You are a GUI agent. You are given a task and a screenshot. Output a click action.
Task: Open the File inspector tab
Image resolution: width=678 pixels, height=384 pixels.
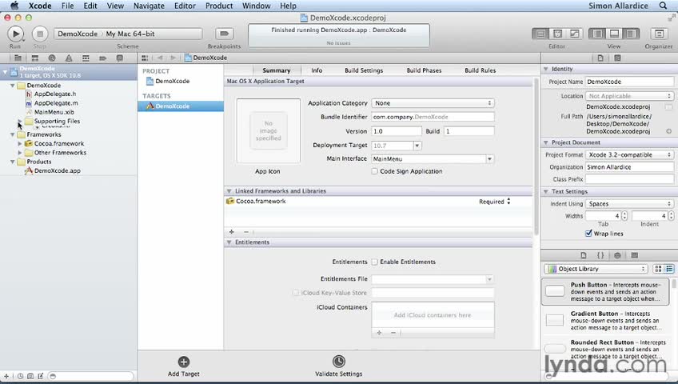(600, 58)
